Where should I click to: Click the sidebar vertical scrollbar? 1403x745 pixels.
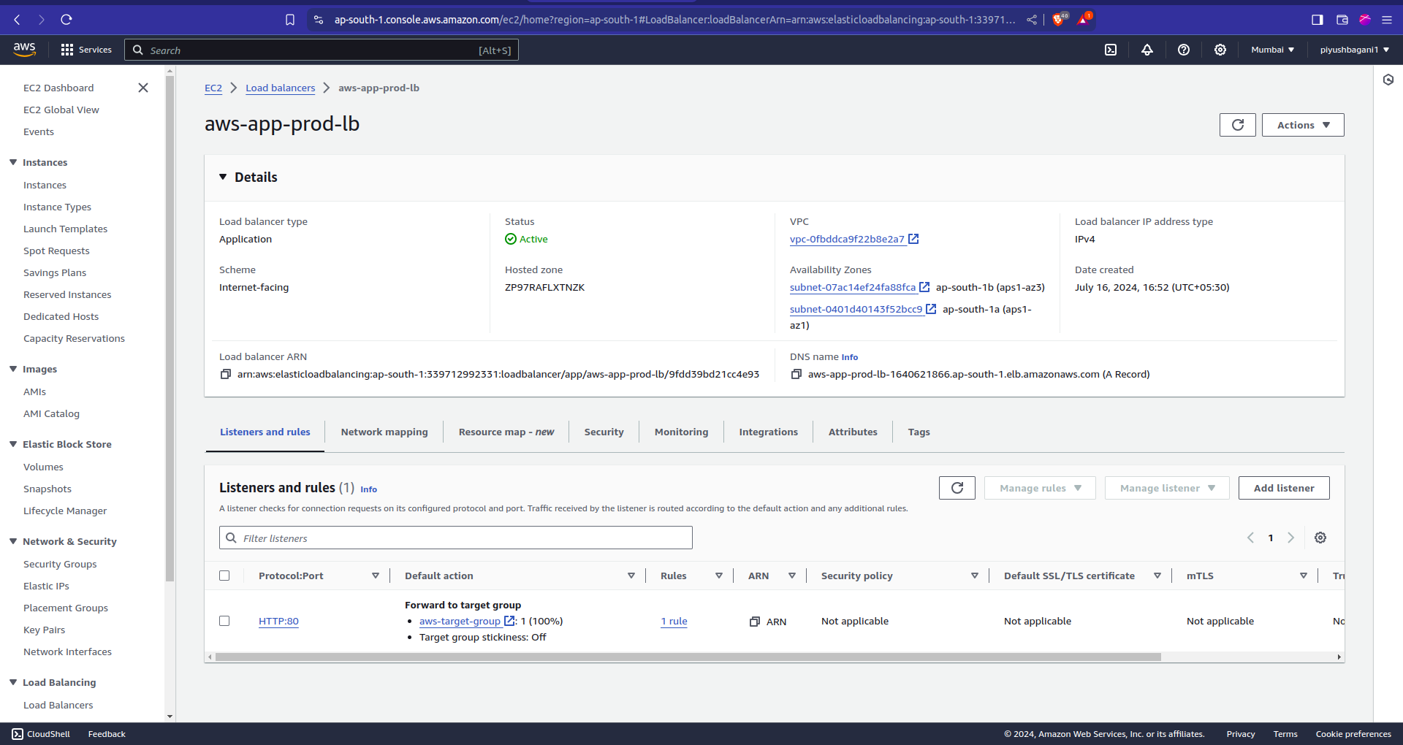170,329
